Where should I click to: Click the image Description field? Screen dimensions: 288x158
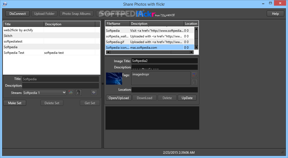(x=164, y=67)
